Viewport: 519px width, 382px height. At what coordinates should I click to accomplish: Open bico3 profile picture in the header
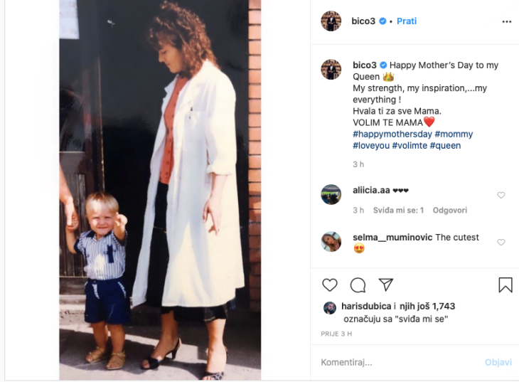[331, 21]
